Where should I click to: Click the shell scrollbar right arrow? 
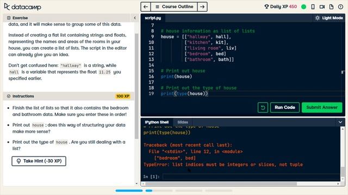[x=338, y=184]
